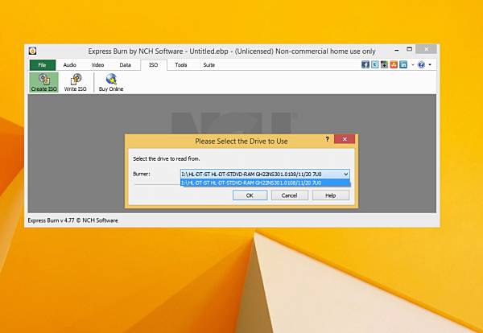Click the Write ISO toolbar icon
The height and width of the screenshot is (333, 483).
75,82
